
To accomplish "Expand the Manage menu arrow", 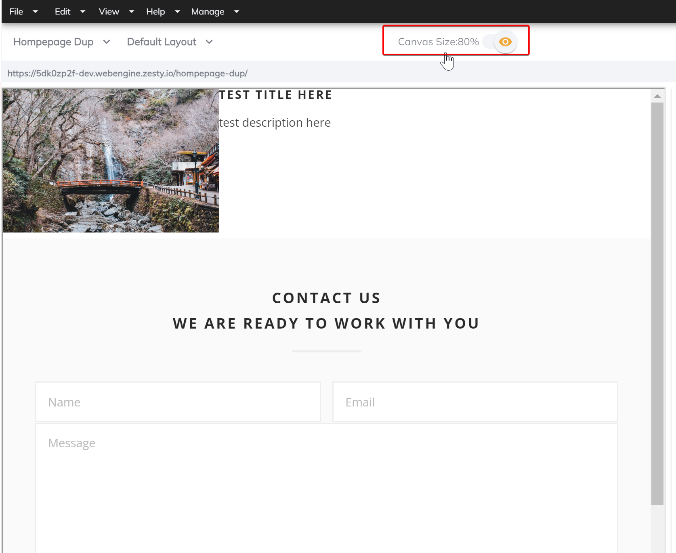I will [x=237, y=12].
